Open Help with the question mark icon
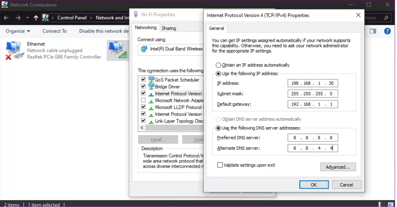This screenshot has height=207, width=397. click(x=387, y=31)
